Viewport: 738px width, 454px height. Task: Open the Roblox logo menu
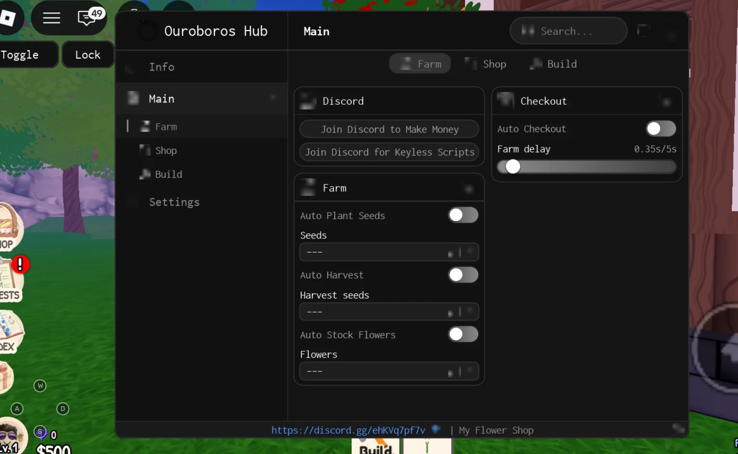pyautogui.click(x=8, y=18)
